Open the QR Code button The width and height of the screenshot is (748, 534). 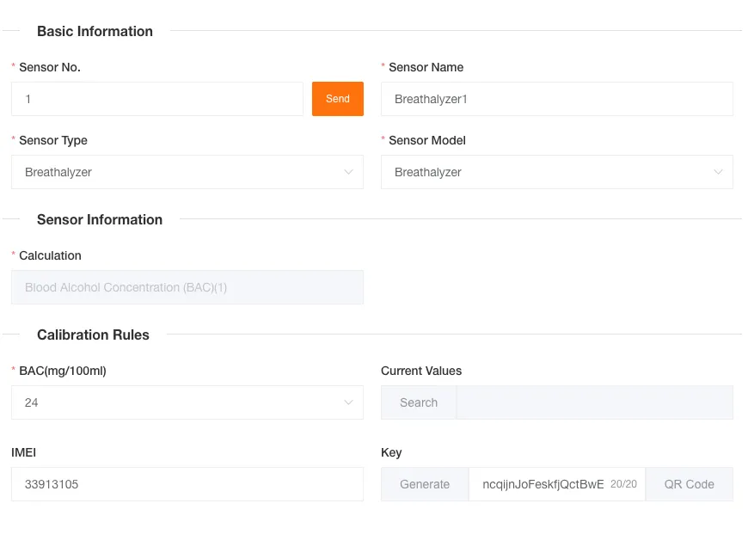[x=689, y=484]
